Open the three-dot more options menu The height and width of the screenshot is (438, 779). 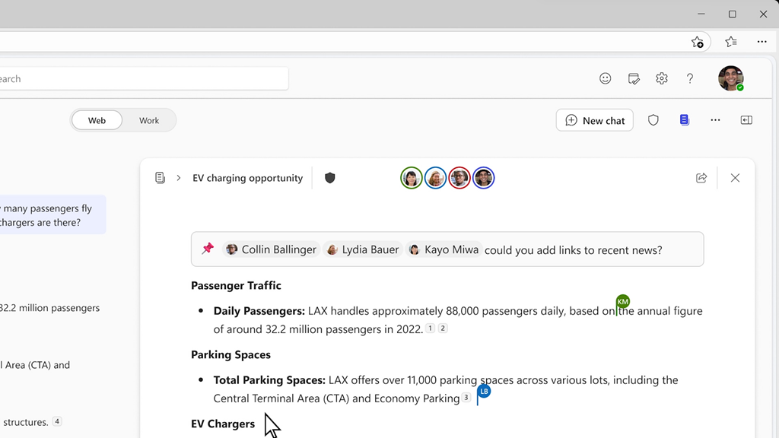coord(715,120)
